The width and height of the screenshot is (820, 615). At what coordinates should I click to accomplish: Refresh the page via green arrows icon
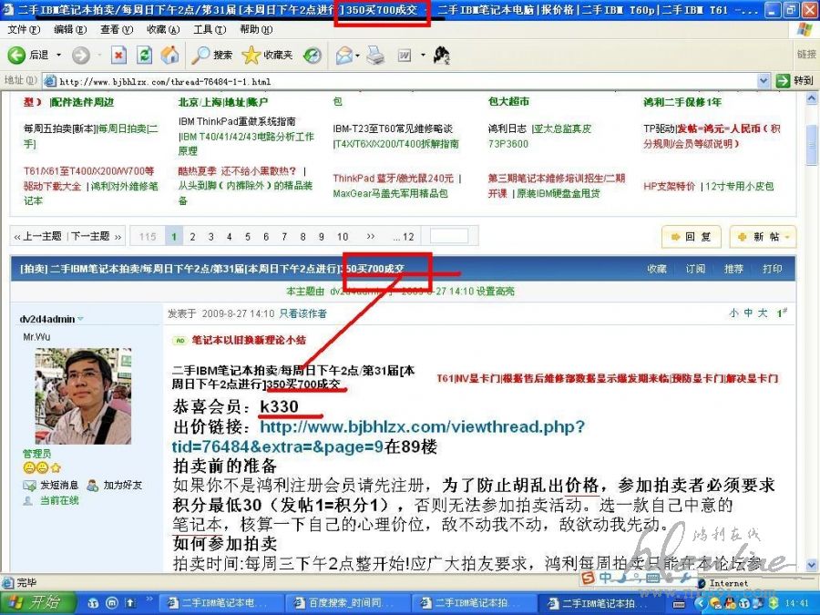[x=145, y=56]
